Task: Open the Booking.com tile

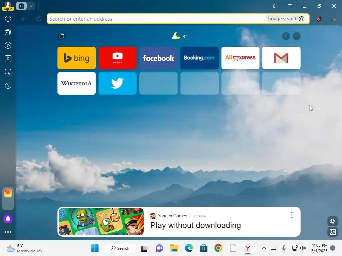Action: tap(199, 58)
